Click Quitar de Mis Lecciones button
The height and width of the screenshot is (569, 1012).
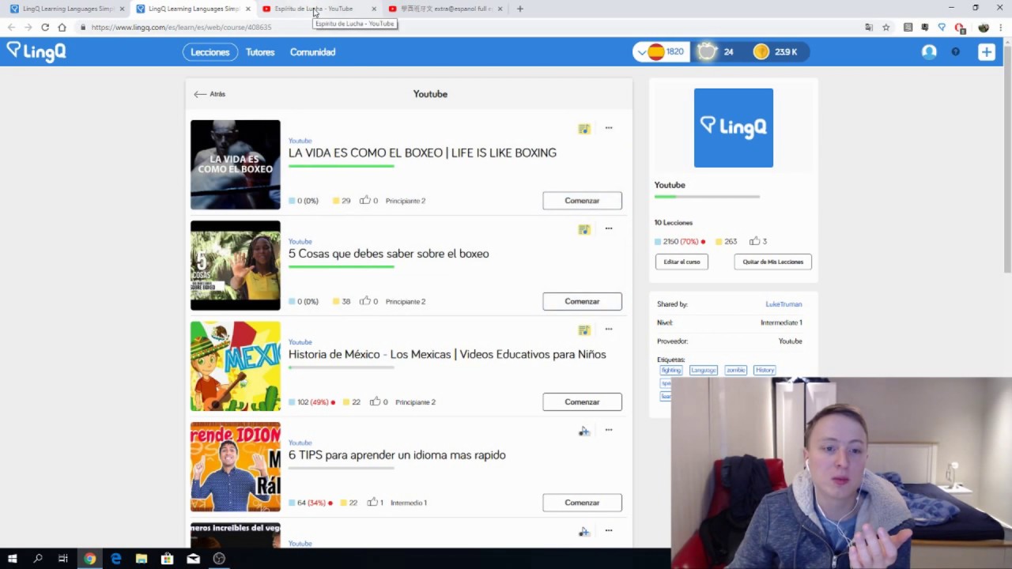(x=772, y=262)
